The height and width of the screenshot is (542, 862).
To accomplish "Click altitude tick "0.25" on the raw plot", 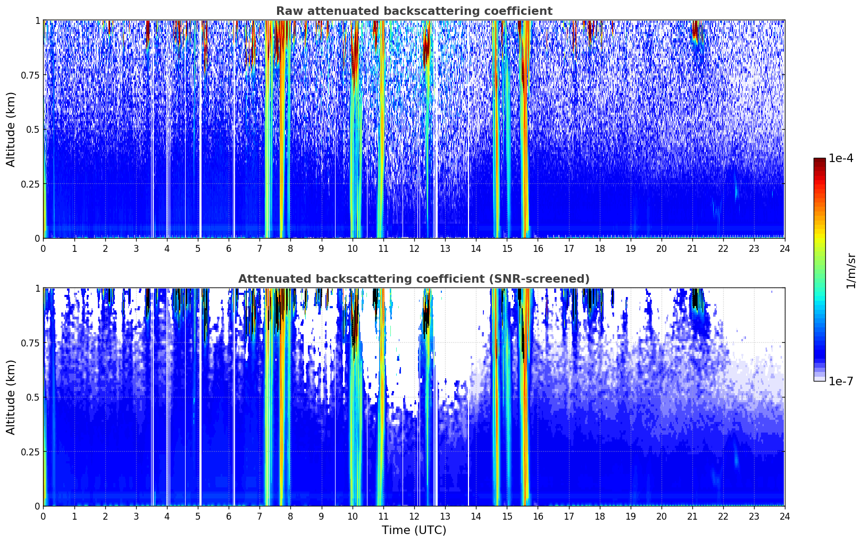I will click(30, 184).
